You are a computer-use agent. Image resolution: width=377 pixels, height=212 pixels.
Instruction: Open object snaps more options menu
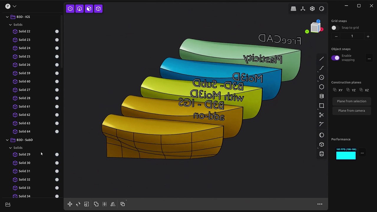(369, 59)
